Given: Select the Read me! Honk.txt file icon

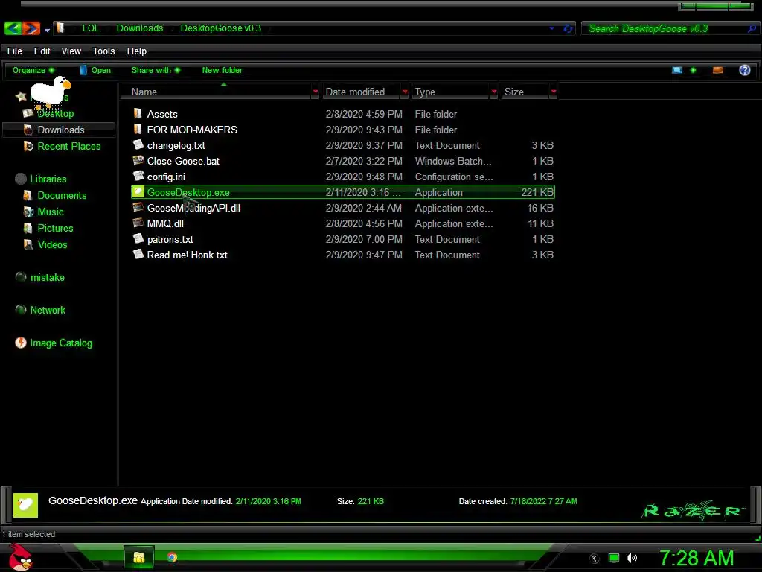Looking at the screenshot, I should 138,255.
